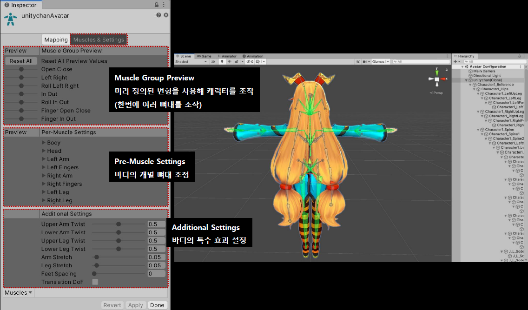Image resolution: width=528 pixels, height=310 pixels.
Task: Click the Hierarchy create plus button
Action: 455,62
